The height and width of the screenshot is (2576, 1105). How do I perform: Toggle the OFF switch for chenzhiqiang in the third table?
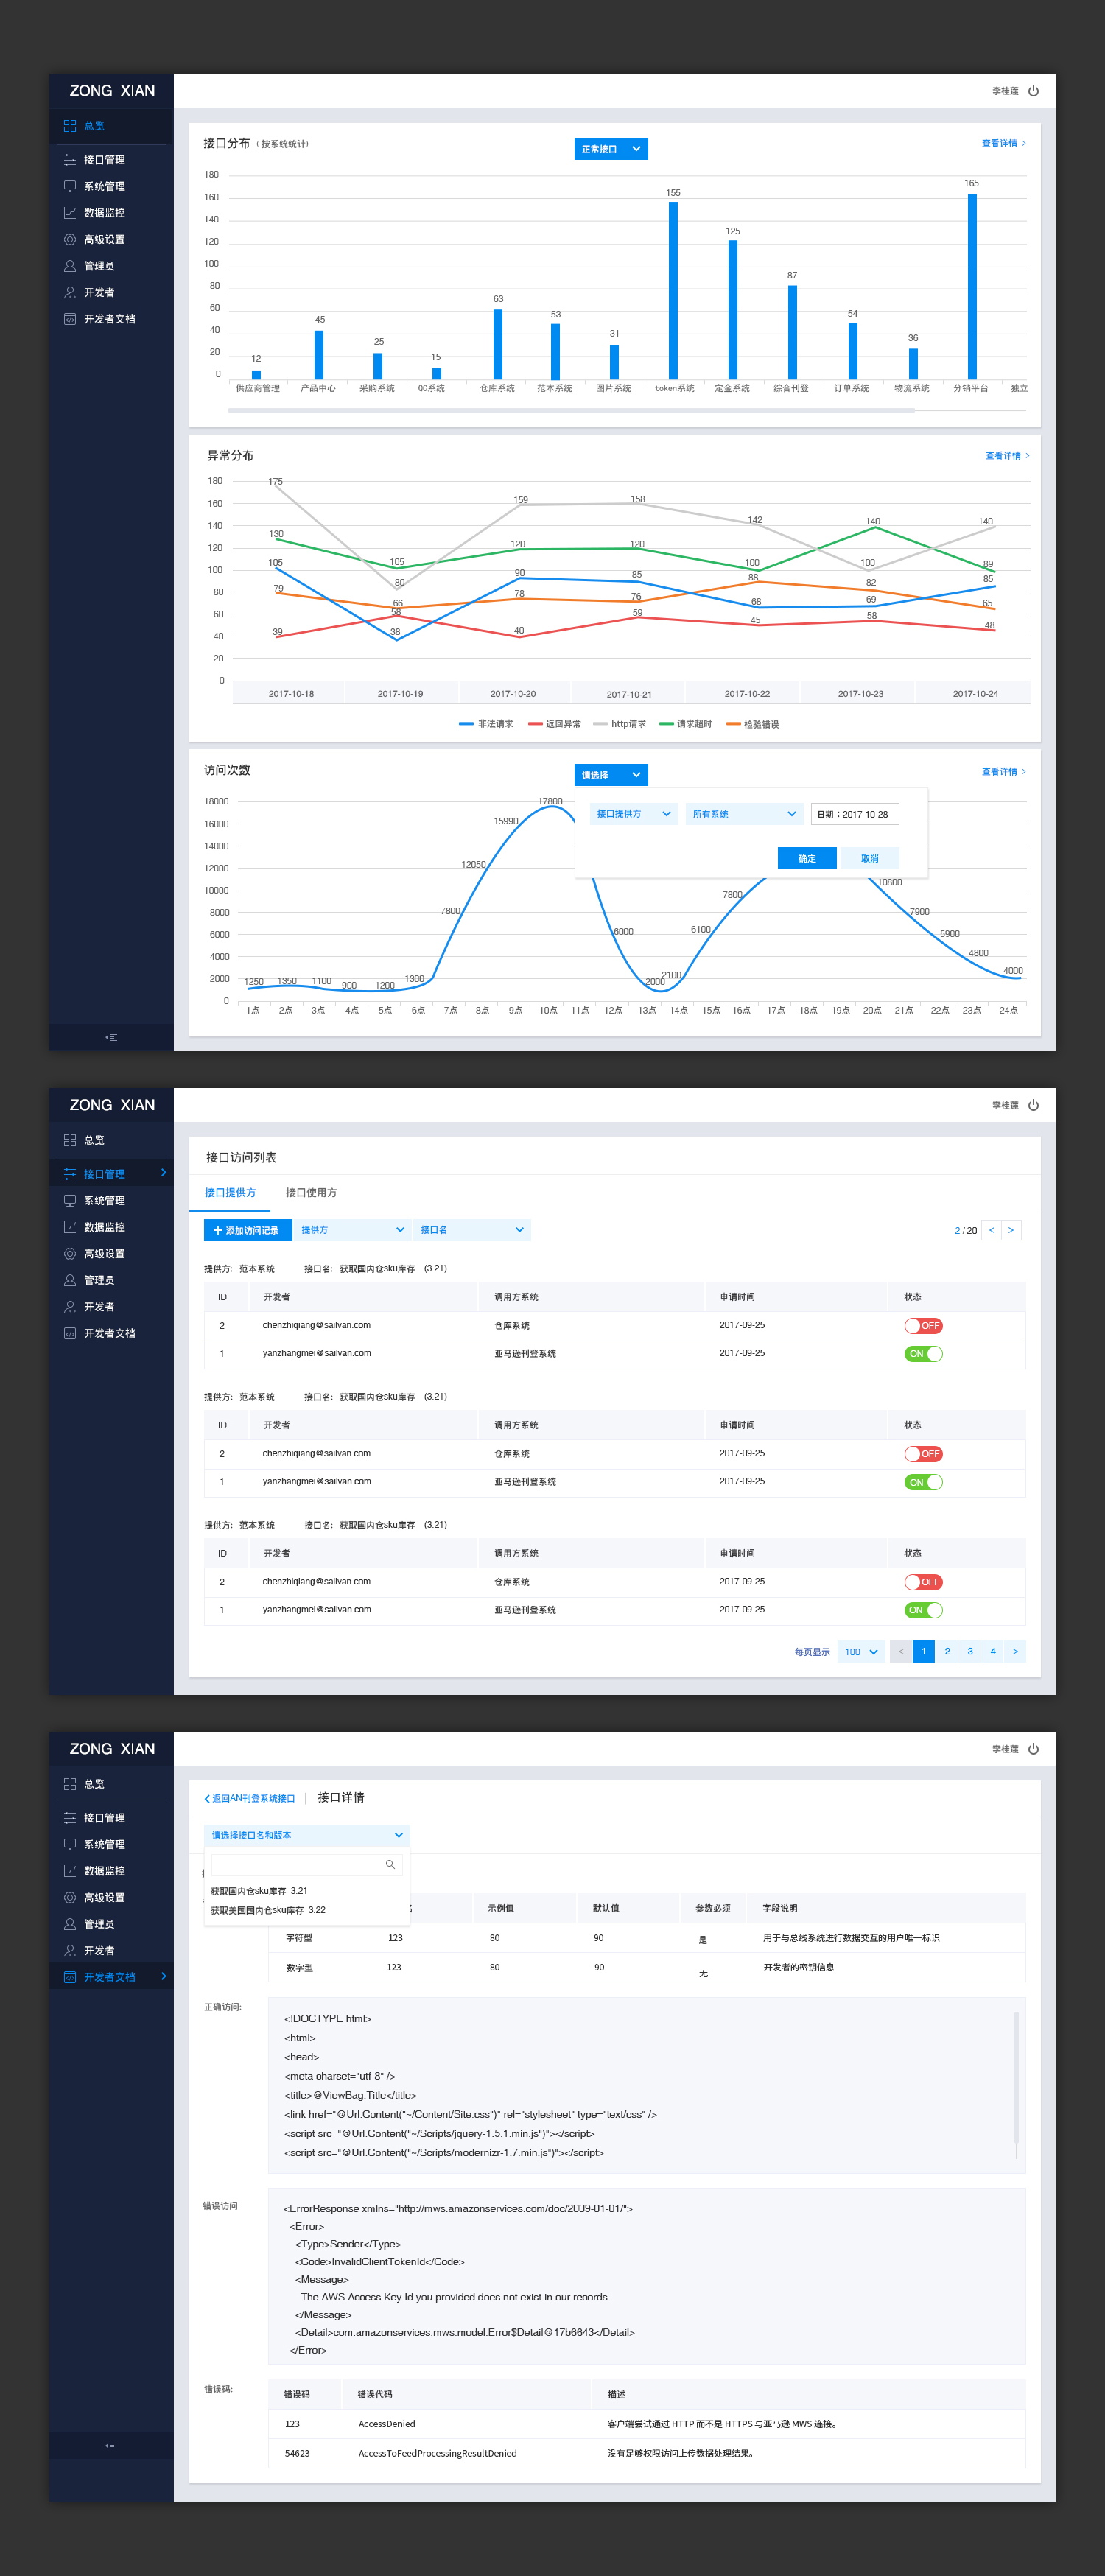tap(923, 1581)
